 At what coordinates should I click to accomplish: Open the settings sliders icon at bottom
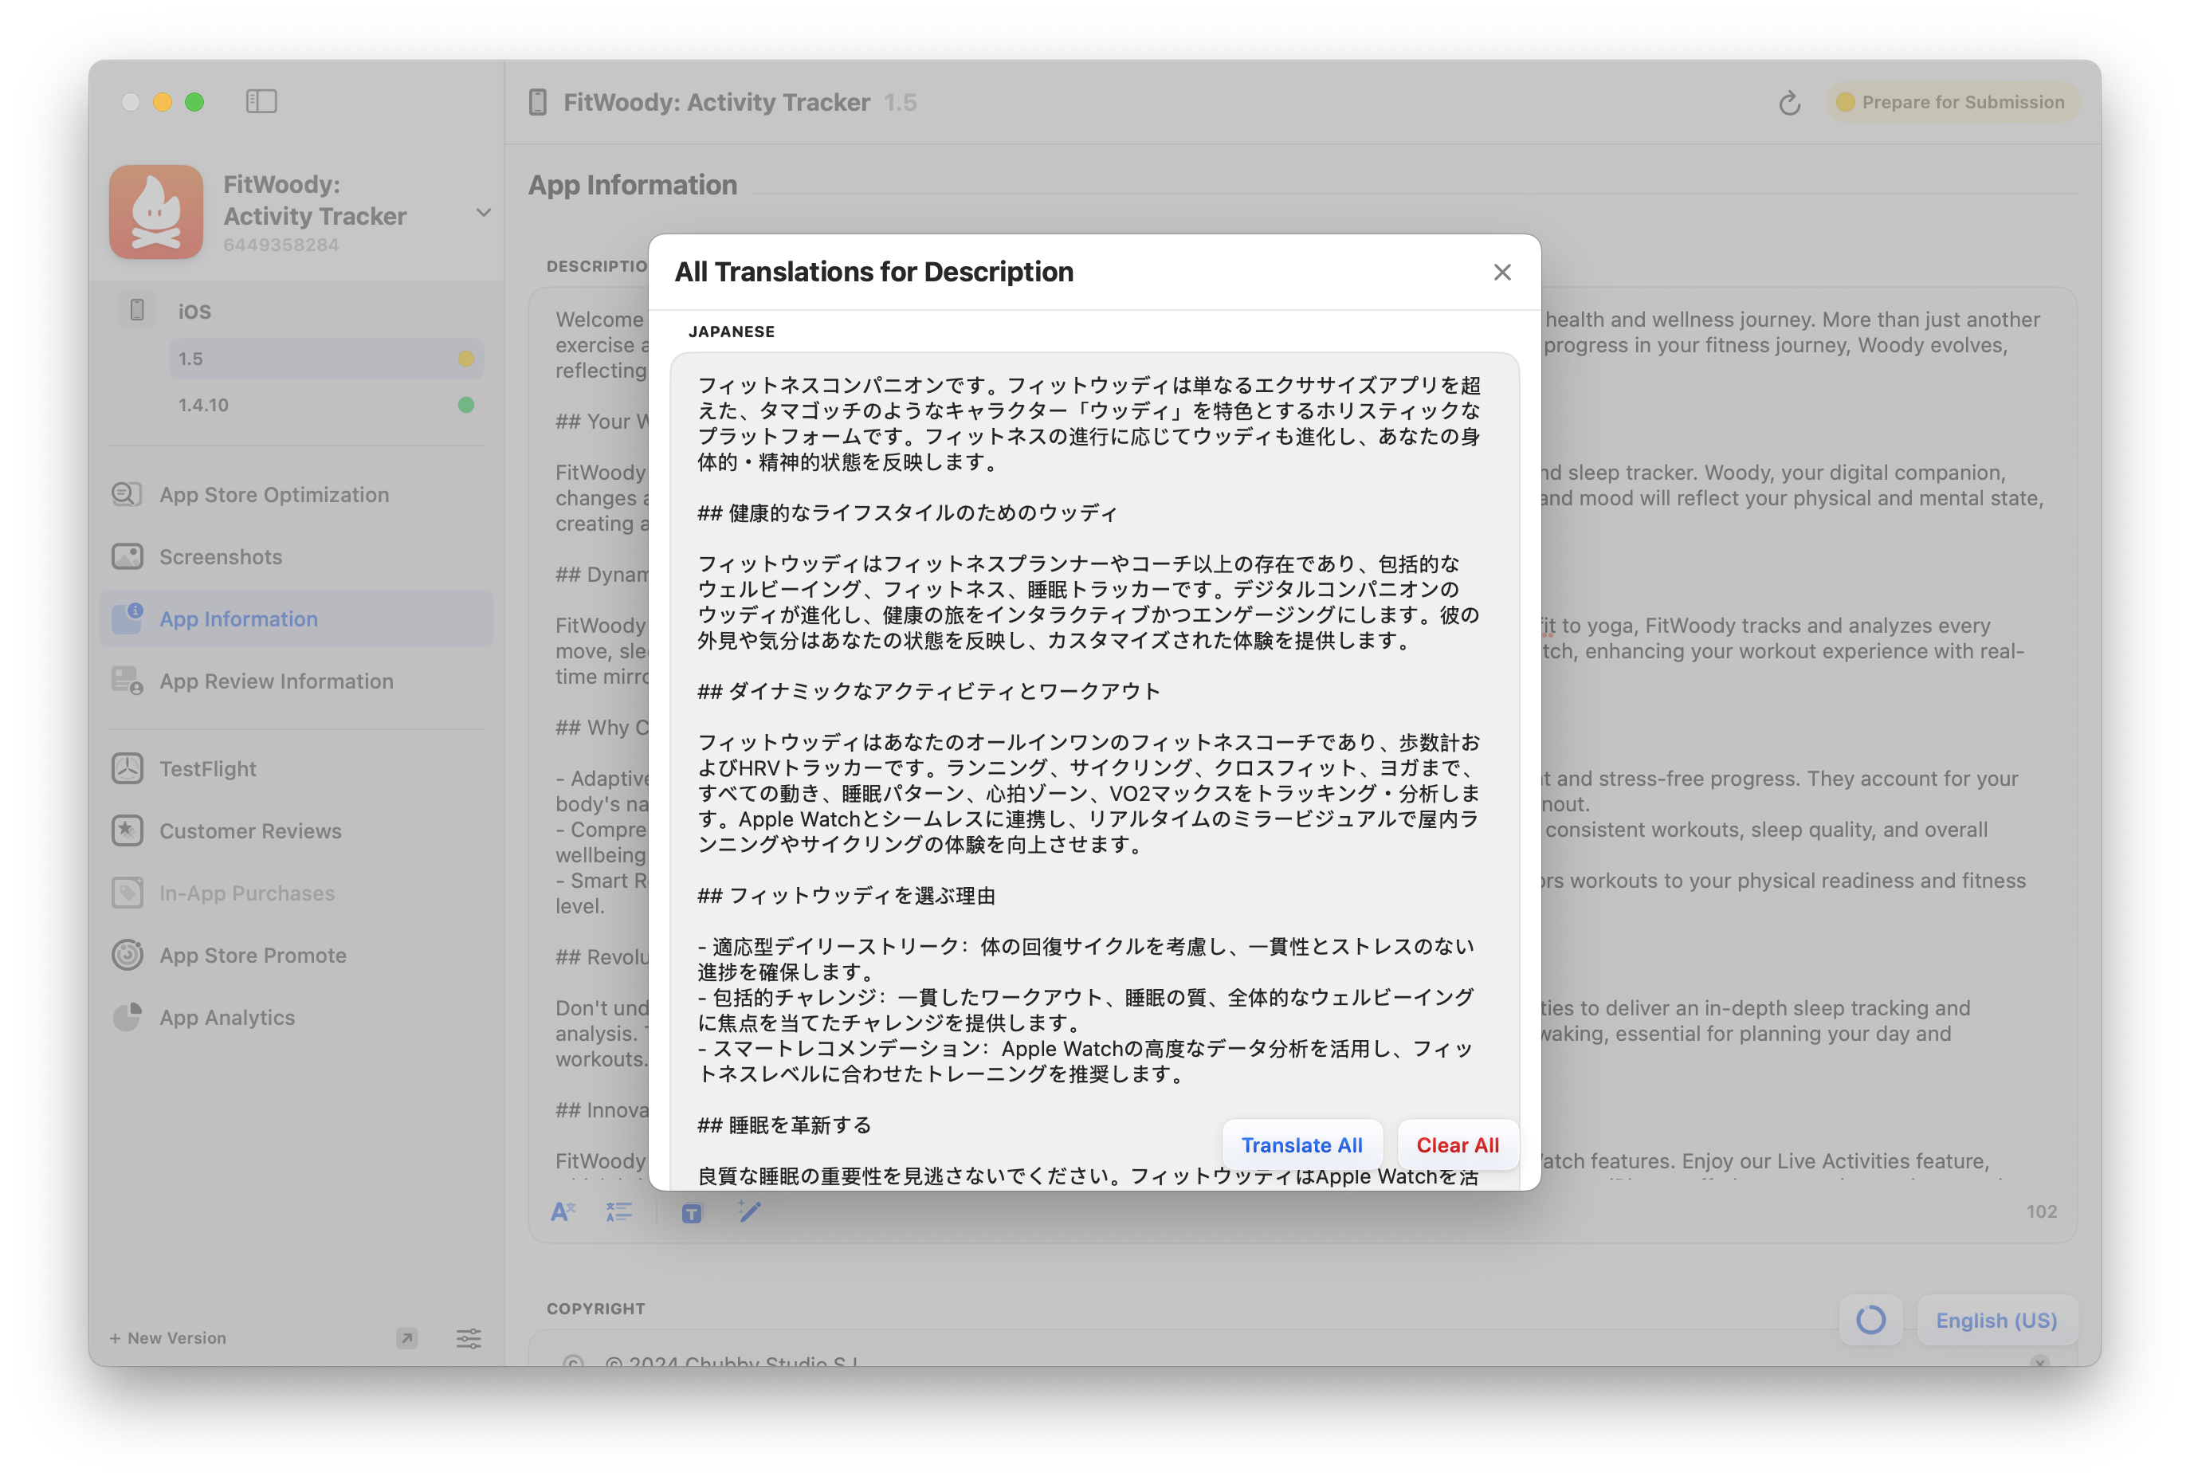[x=469, y=1338]
